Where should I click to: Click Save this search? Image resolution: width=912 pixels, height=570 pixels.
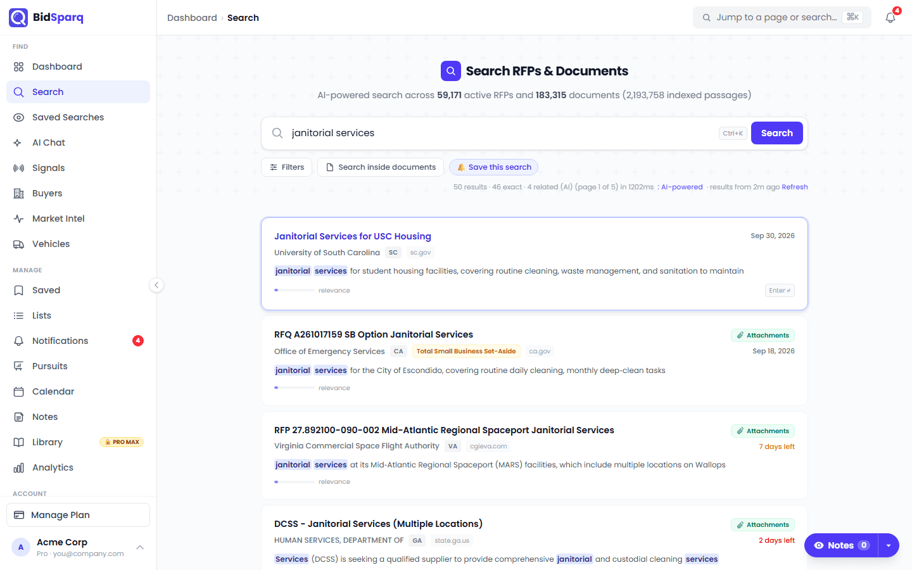493,167
